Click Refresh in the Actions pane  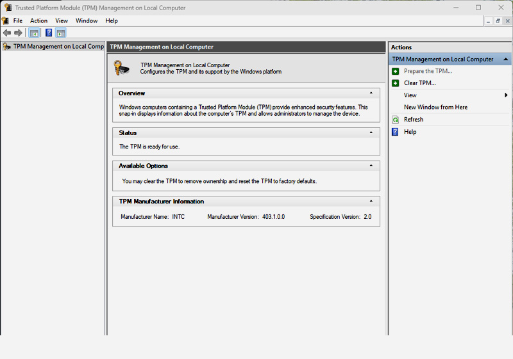tap(414, 120)
